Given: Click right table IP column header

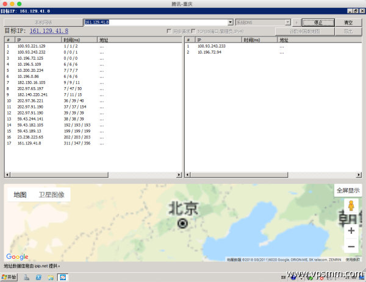Looking at the screenshot, I should pos(218,40).
